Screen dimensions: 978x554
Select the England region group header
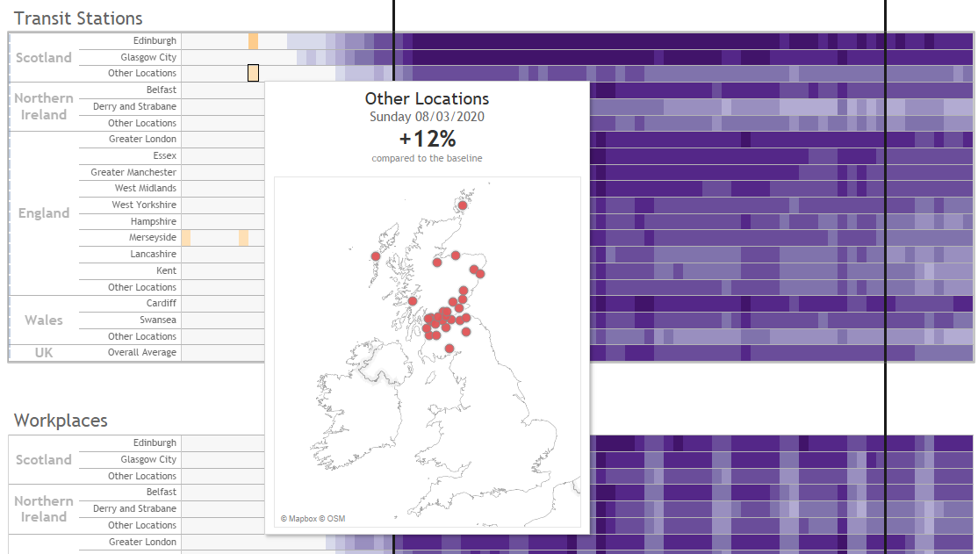[x=44, y=213]
